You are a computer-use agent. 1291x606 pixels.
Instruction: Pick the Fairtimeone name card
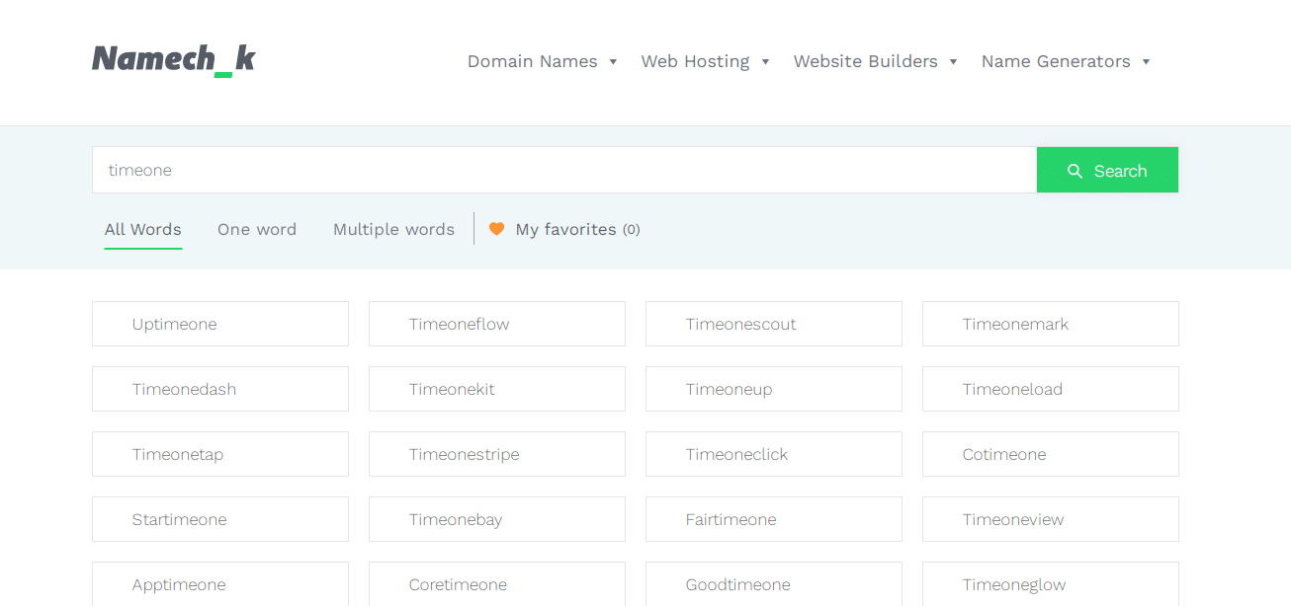773,519
